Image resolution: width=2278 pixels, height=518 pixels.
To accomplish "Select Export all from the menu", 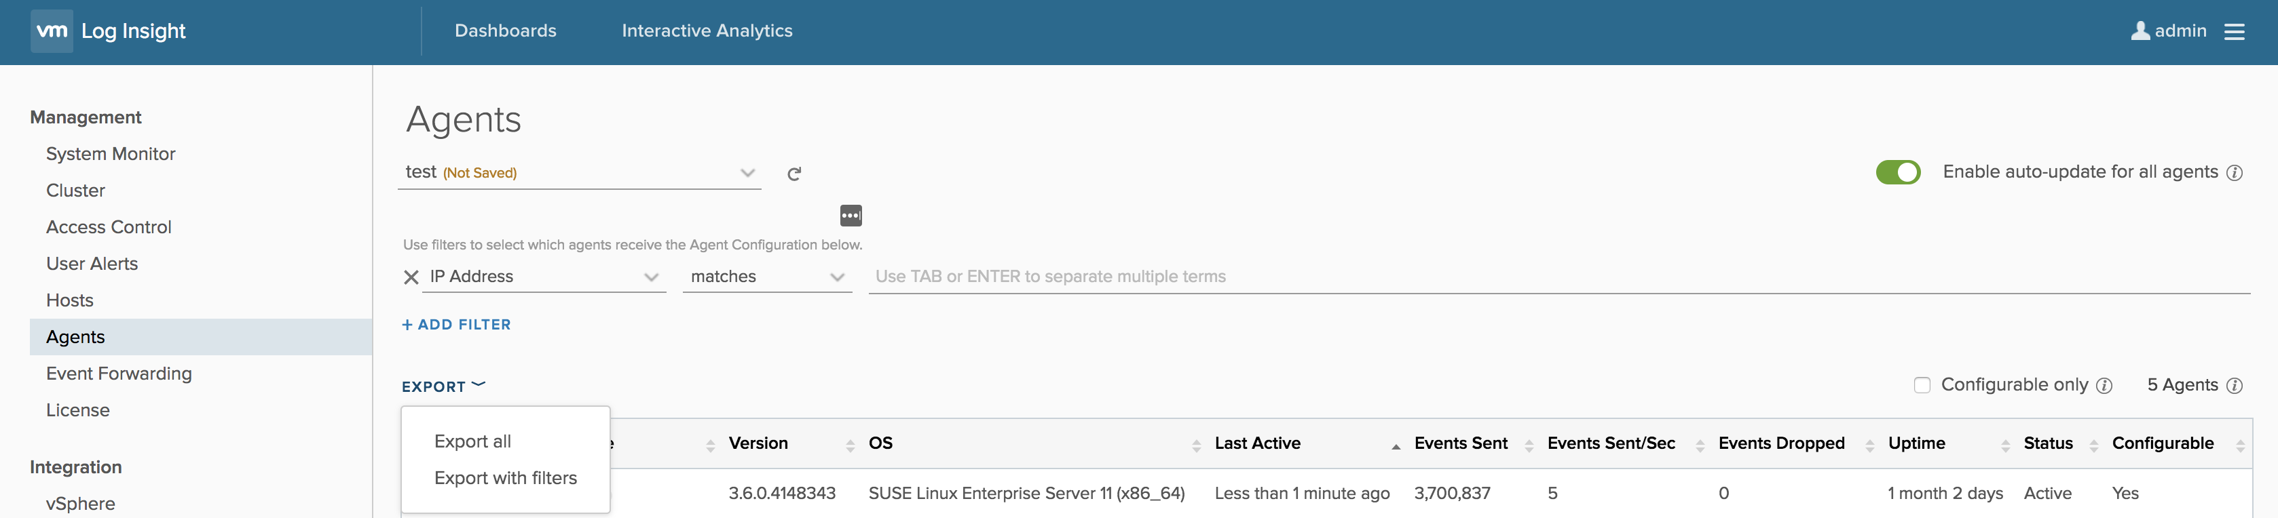I will [x=472, y=441].
